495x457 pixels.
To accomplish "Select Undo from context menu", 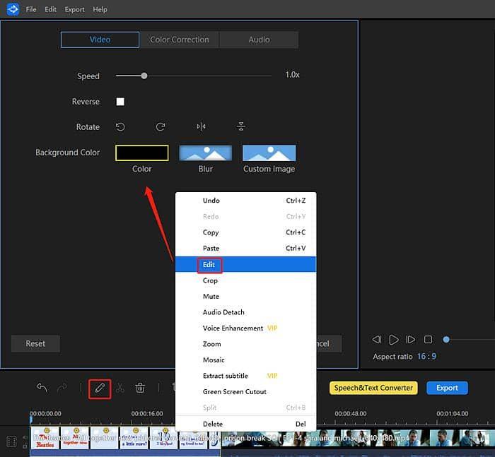I will (x=245, y=201).
